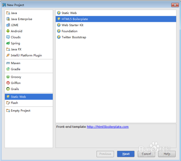Select the Foundation template

116,31
